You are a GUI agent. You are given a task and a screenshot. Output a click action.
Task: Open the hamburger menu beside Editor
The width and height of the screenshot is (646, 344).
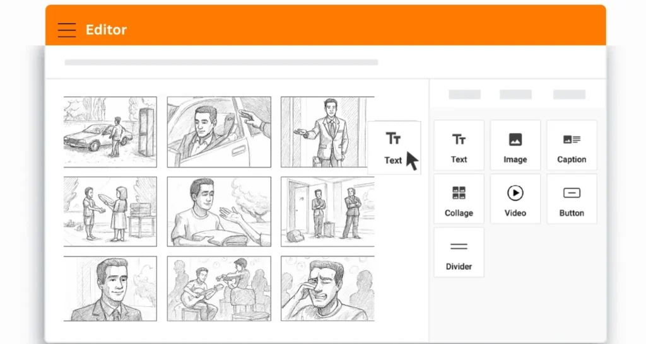click(67, 30)
